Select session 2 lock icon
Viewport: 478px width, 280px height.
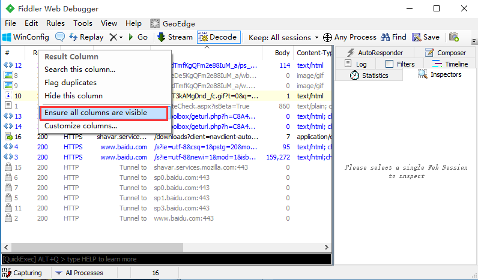8,218
